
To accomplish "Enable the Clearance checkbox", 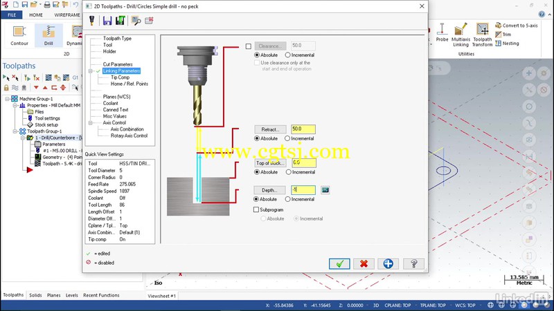I will (x=249, y=46).
